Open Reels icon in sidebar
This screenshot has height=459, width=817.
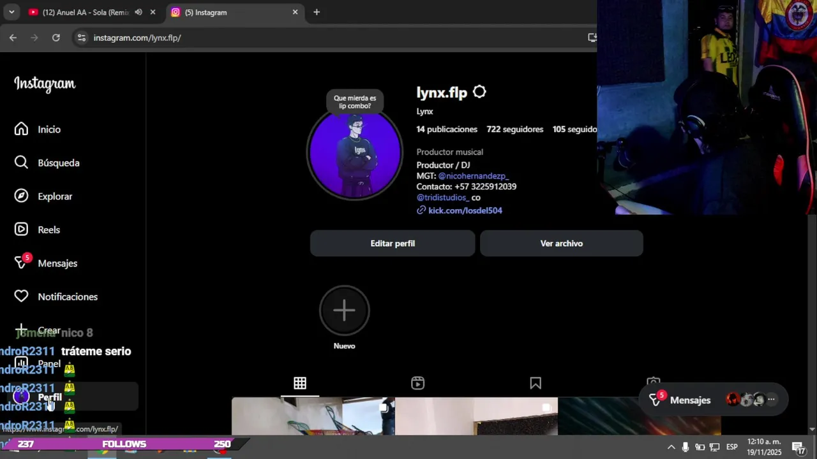[21, 229]
